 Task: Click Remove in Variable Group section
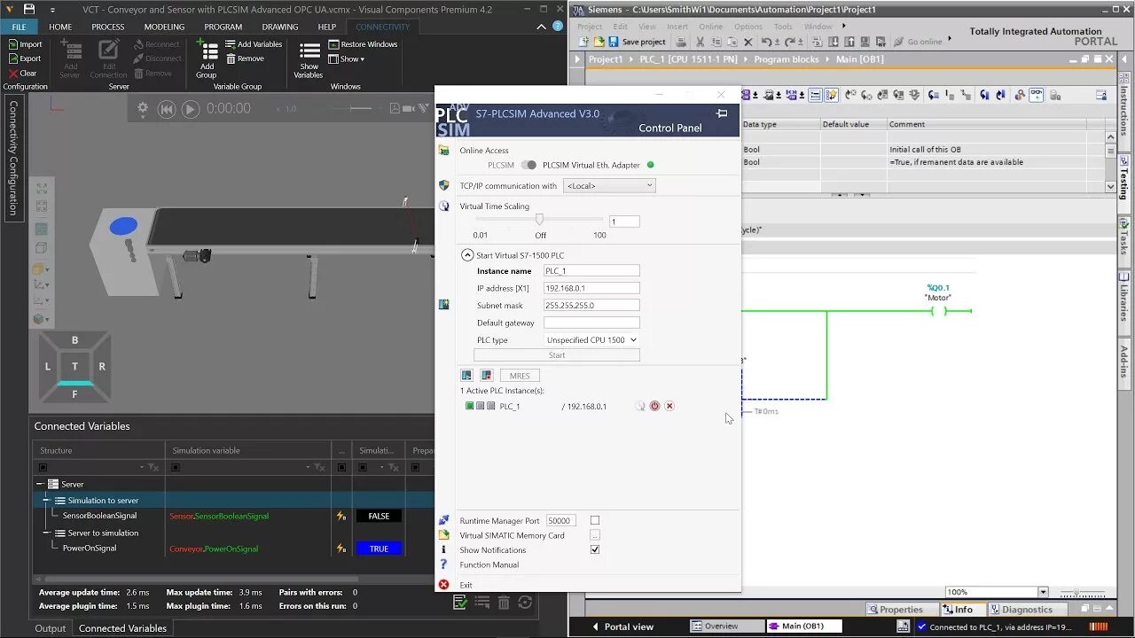(245, 58)
